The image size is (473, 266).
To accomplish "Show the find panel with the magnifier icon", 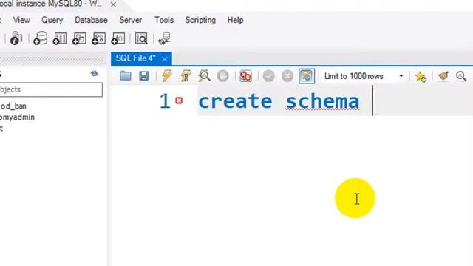I will tap(461, 76).
